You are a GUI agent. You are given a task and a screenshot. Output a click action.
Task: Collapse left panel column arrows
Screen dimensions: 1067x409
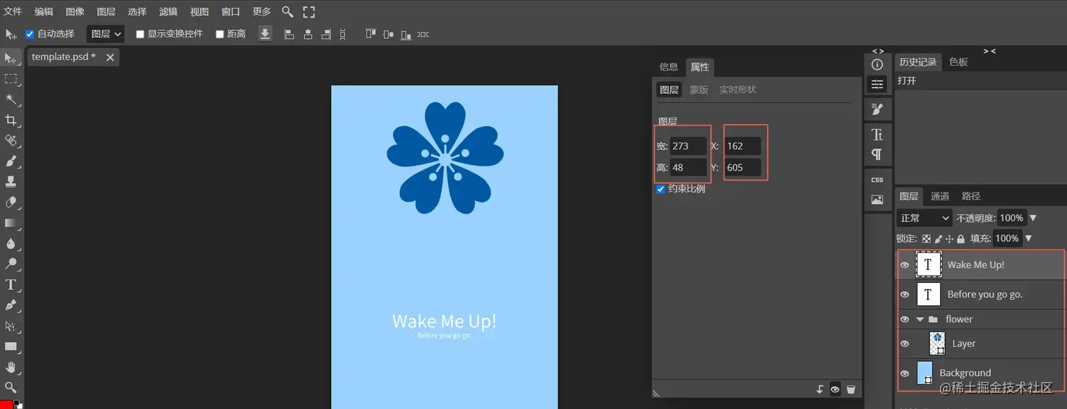point(878,51)
